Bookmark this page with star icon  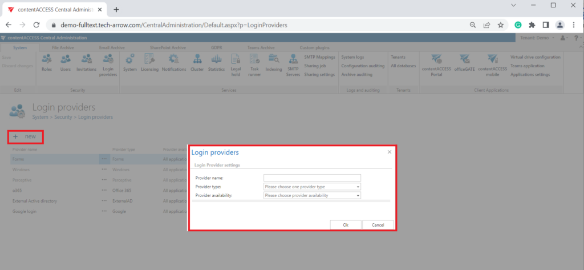coord(501,25)
